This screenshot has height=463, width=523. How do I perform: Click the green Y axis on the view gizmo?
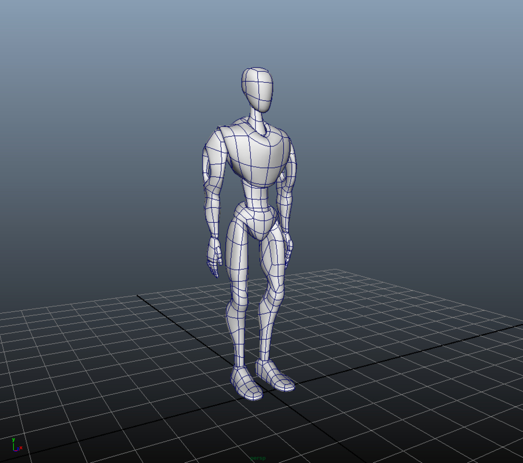click(x=14, y=443)
